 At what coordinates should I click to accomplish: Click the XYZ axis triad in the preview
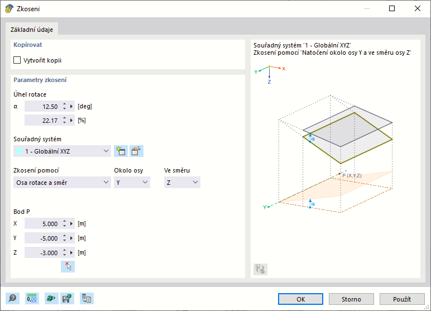270,74
